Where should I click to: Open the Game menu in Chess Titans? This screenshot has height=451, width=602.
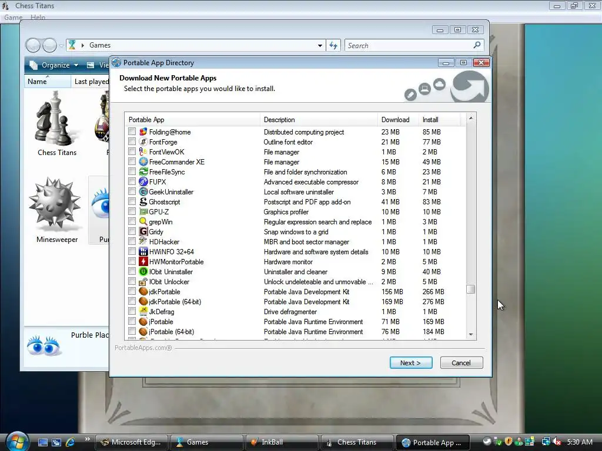click(x=13, y=17)
